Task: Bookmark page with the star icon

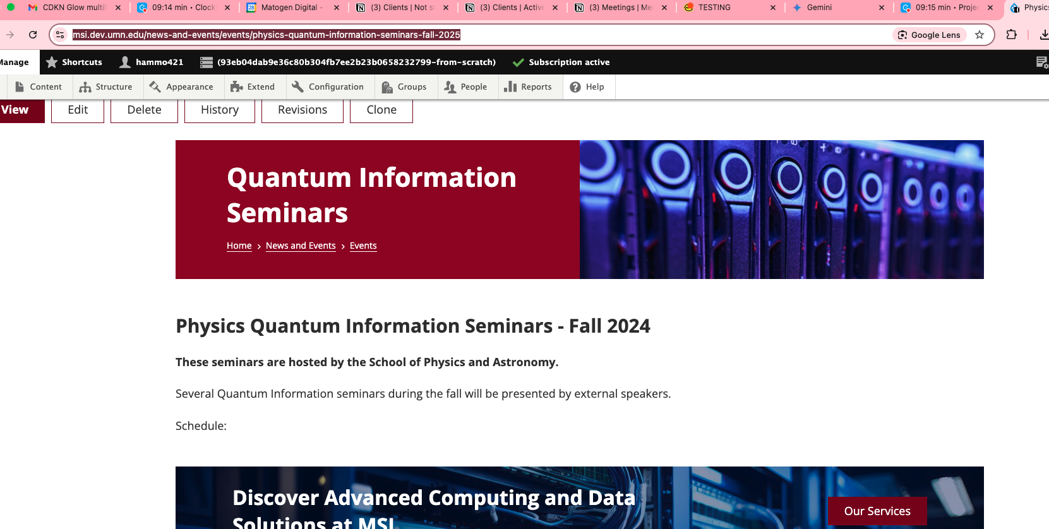Action: tap(980, 35)
